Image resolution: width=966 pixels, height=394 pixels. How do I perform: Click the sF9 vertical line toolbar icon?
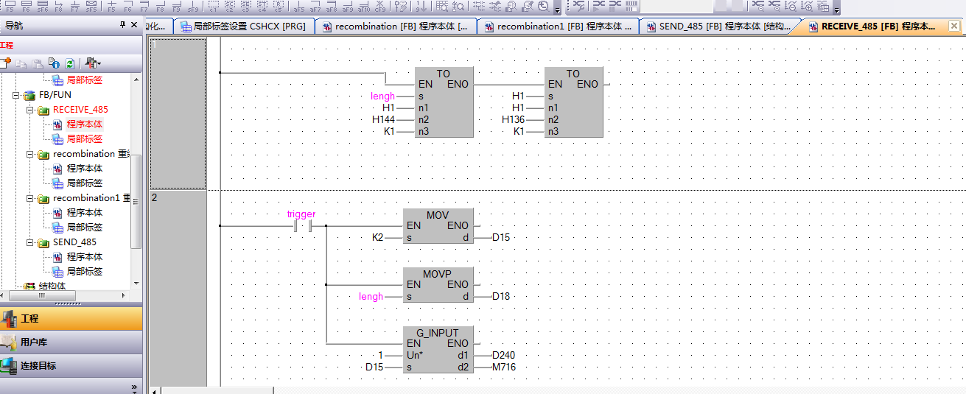point(192,7)
